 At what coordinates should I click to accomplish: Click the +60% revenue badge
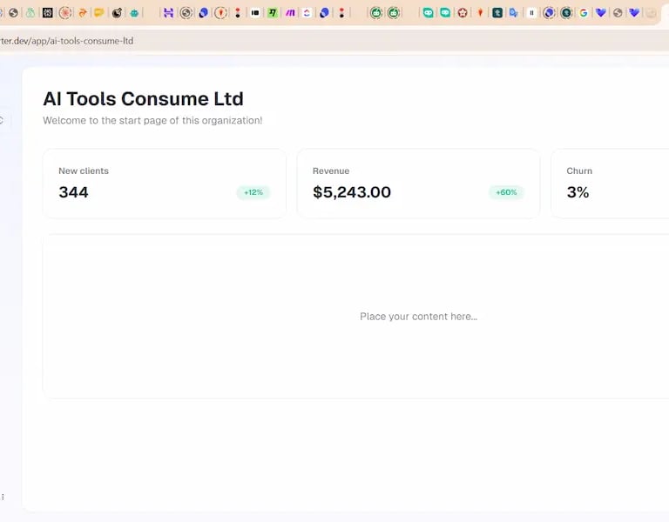coord(506,192)
